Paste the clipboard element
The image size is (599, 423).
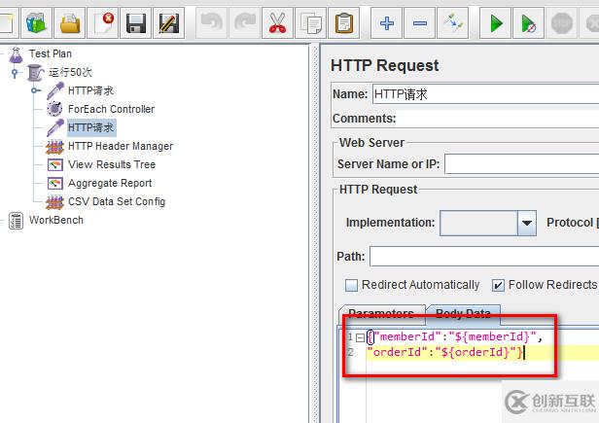pos(343,23)
